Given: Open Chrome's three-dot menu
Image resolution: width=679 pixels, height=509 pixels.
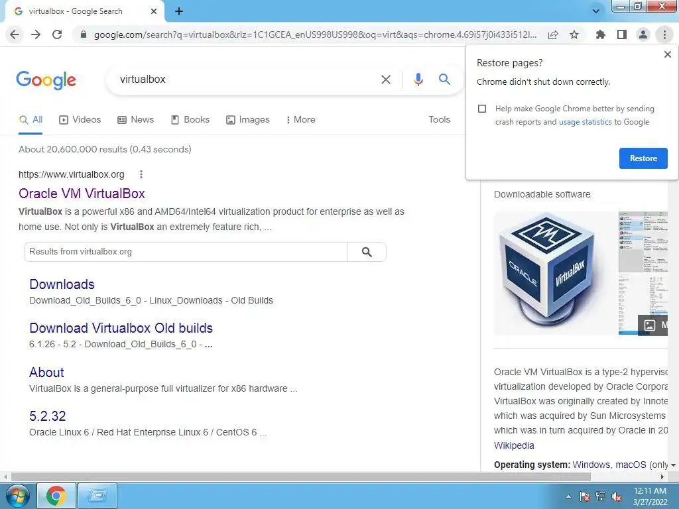Looking at the screenshot, I should point(664,34).
